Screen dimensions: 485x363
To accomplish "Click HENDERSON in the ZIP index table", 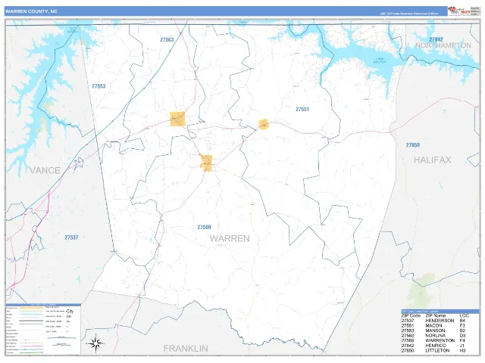I will click(440, 321).
